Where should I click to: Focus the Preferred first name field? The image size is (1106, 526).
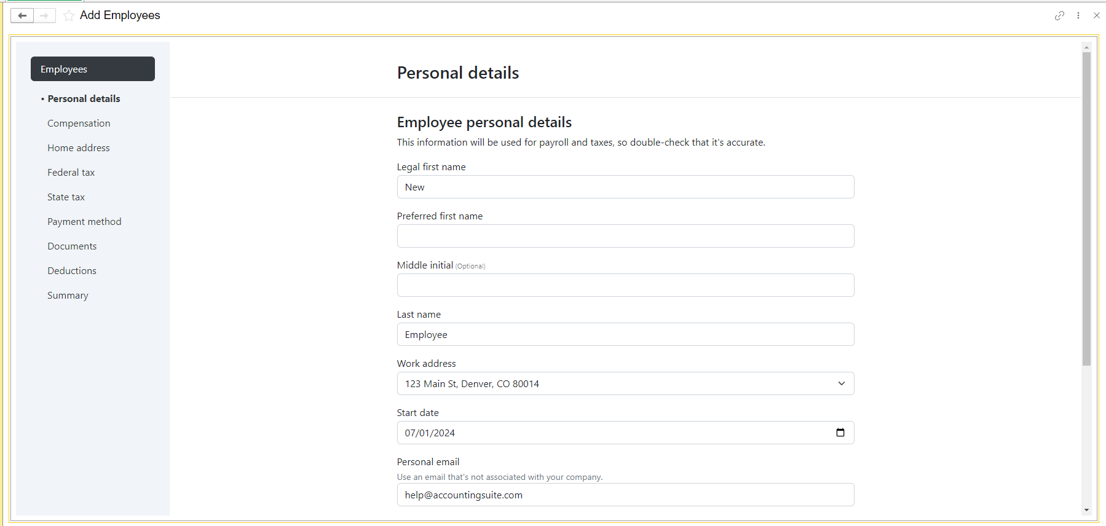(625, 236)
